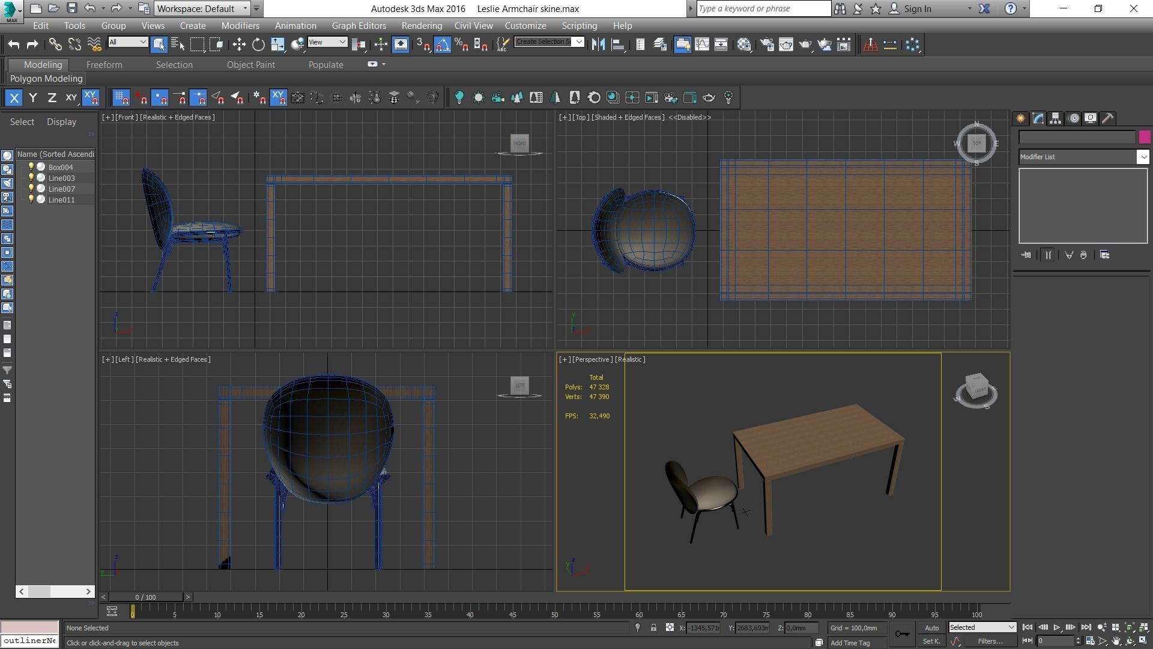This screenshot has height=649, width=1153.
Task: Activate the Select and Uniform Scale tool
Action: pyautogui.click(x=277, y=44)
